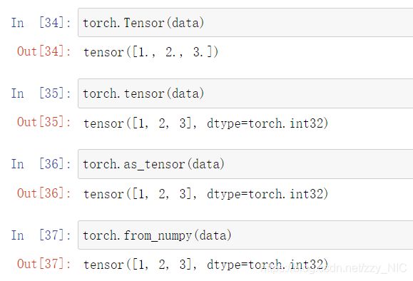Place cursor after Tensor(data) in cell 34
Screen dimensions: 413x281
205,23
